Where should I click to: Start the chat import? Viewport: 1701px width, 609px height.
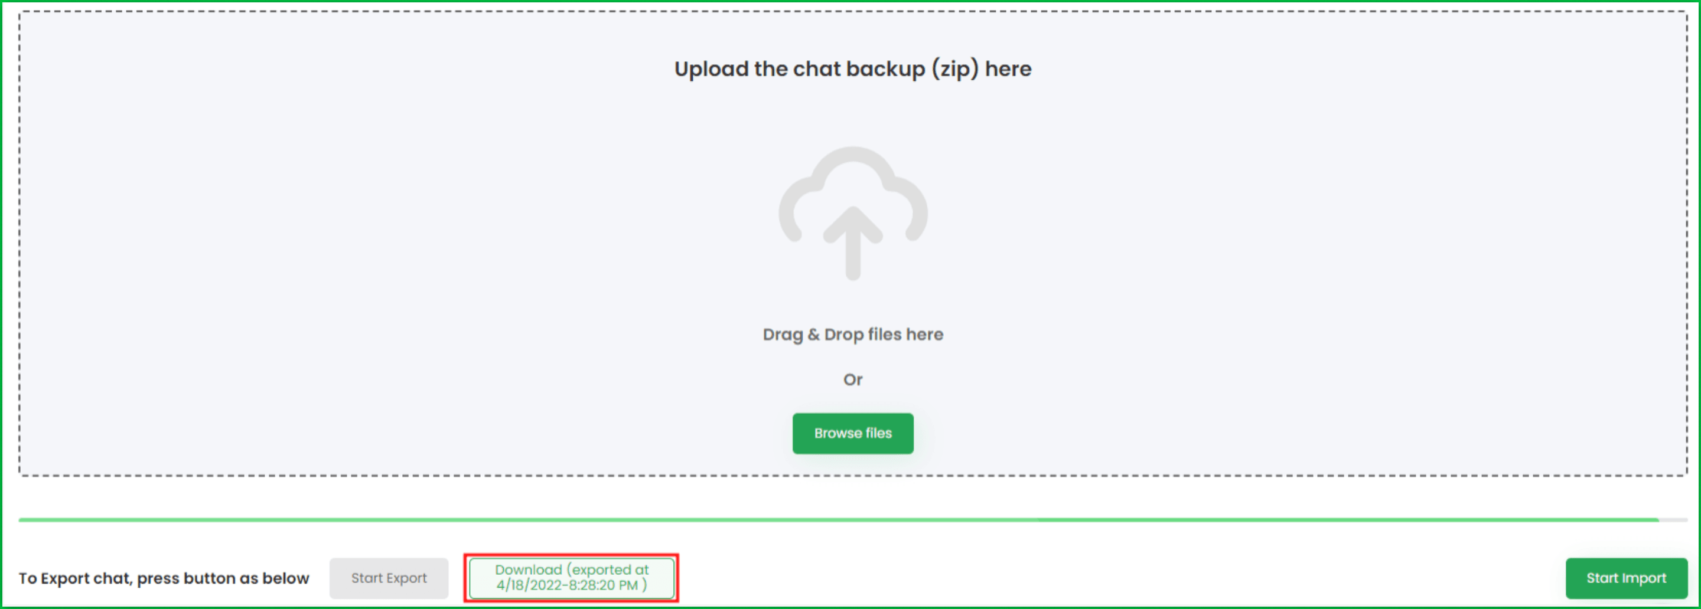point(1626,578)
